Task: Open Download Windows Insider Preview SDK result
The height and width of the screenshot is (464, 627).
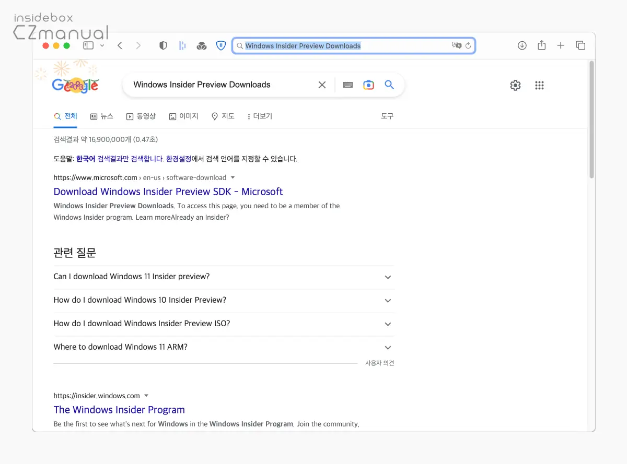Action: point(168,192)
